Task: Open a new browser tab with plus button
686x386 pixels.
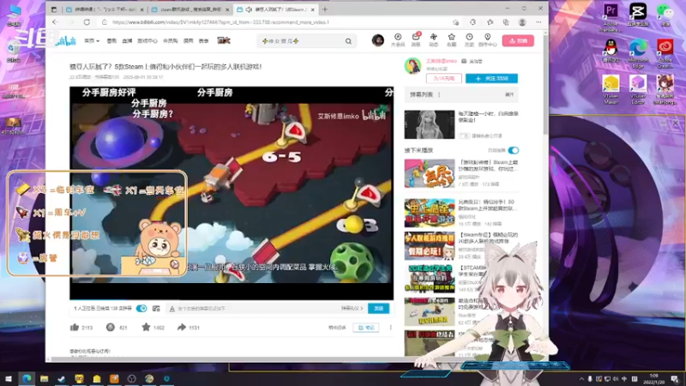Action: pos(325,9)
